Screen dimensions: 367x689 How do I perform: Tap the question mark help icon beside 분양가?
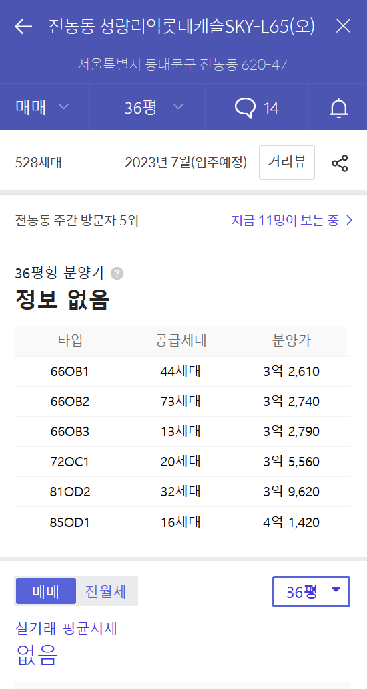coord(117,274)
